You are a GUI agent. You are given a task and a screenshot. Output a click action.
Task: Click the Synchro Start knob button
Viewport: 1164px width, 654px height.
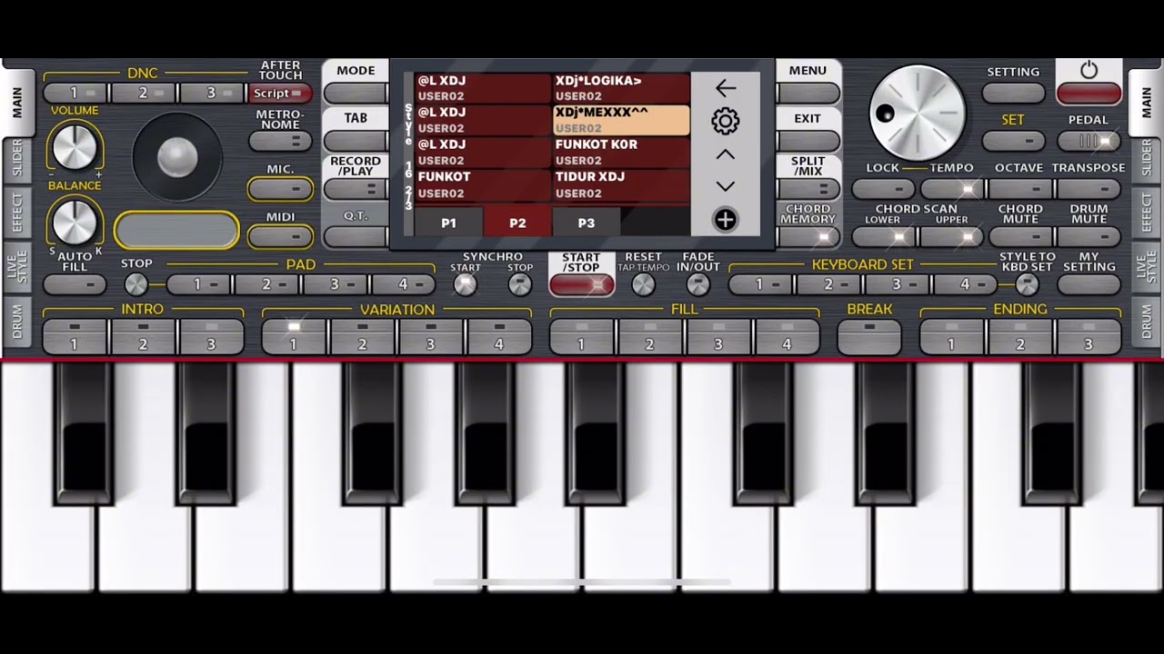click(x=465, y=284)
